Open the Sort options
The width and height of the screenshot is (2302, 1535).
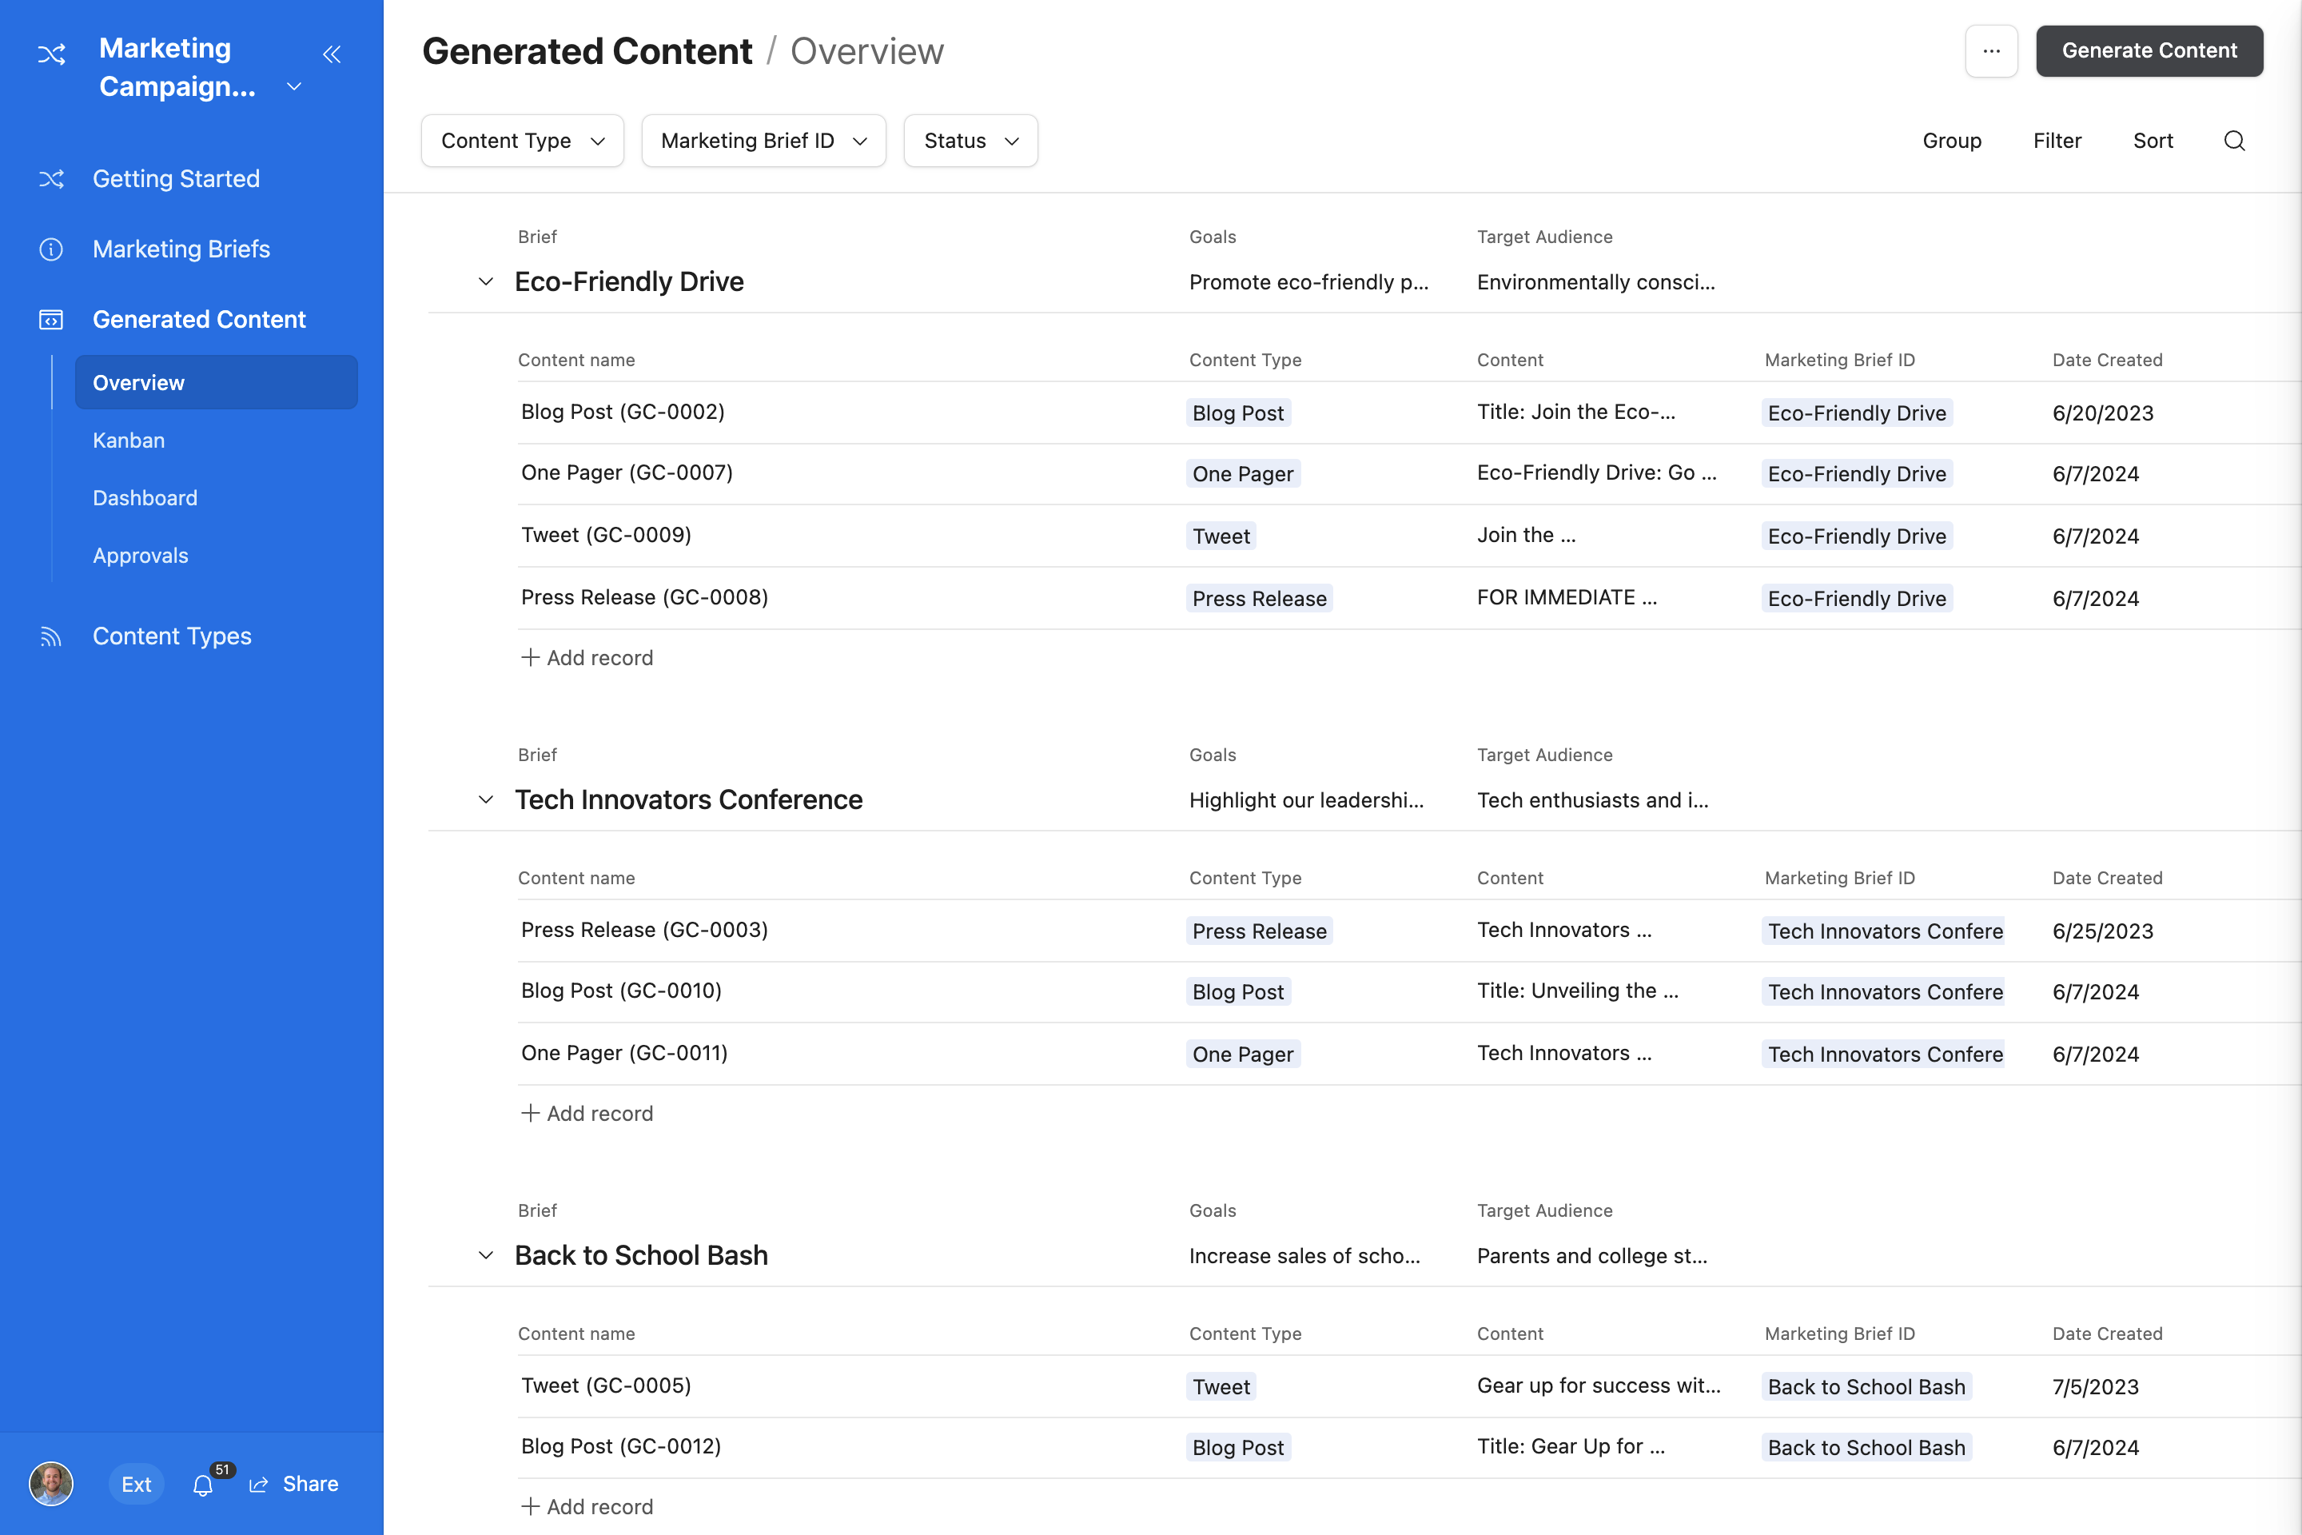pyautogui.click(x=2153, y=141)
